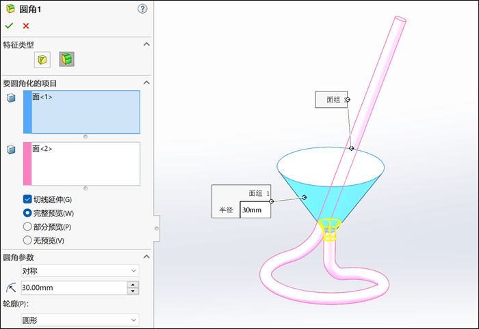Click the face-set icon beside 面<1> box

pyautogui.click(x=11, y=98)
